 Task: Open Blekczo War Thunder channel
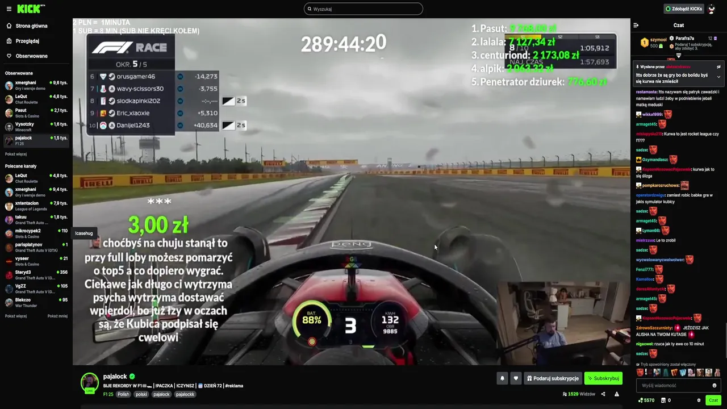[36, 302]
